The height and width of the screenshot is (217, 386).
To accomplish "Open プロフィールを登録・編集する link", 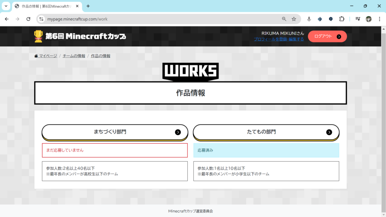I will click(x=279, y=39).
